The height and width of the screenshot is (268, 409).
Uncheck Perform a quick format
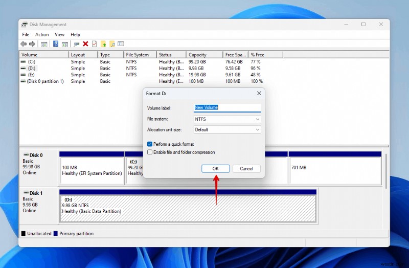[x=150, y=144]
